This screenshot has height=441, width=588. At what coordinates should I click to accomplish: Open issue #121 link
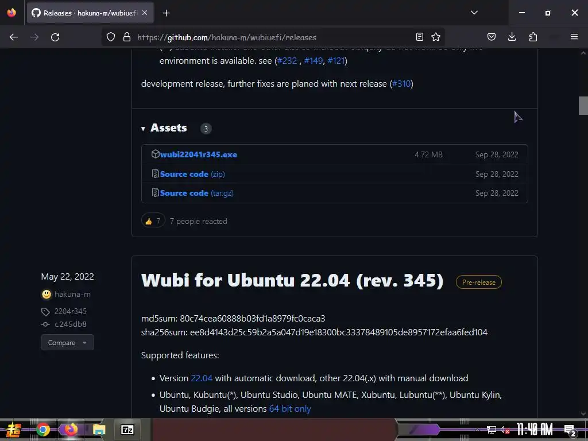pyautogui.click(x=336, y=61)
